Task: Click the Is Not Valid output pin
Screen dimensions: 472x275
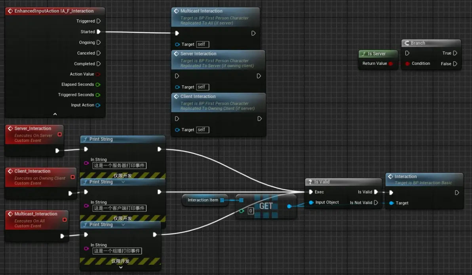Action: (376, 203)
